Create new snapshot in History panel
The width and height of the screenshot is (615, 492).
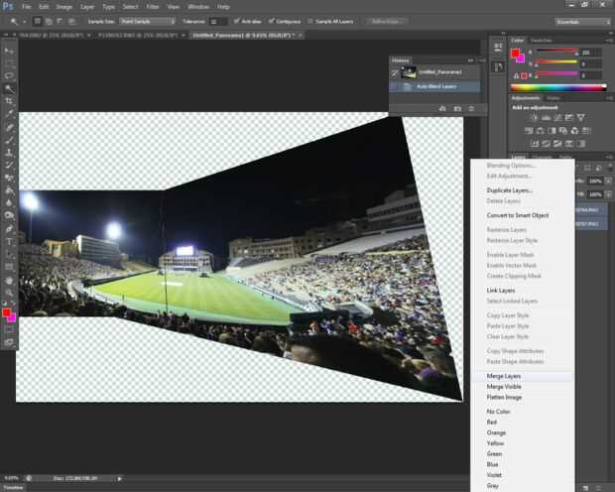(457, 108)
